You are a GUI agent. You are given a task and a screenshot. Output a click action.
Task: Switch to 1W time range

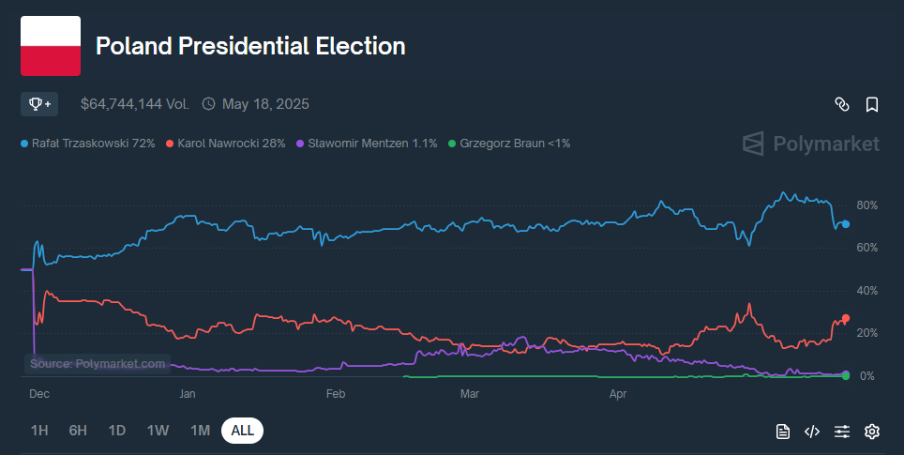158,431
